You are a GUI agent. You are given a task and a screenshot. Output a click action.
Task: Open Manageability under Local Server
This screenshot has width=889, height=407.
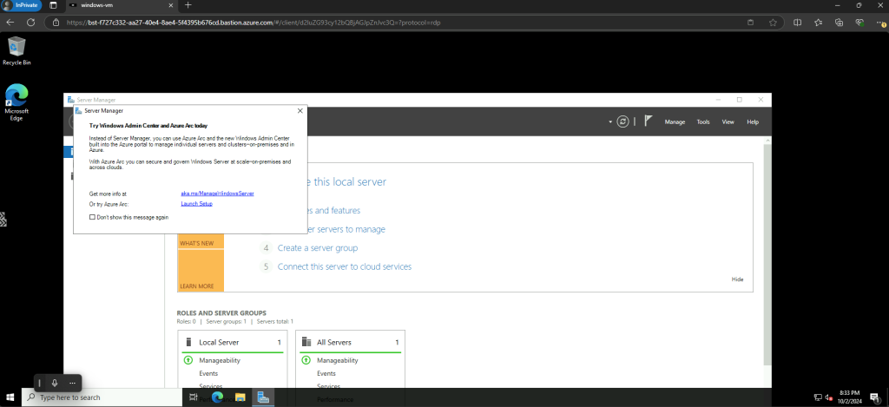tap(220, 360)
